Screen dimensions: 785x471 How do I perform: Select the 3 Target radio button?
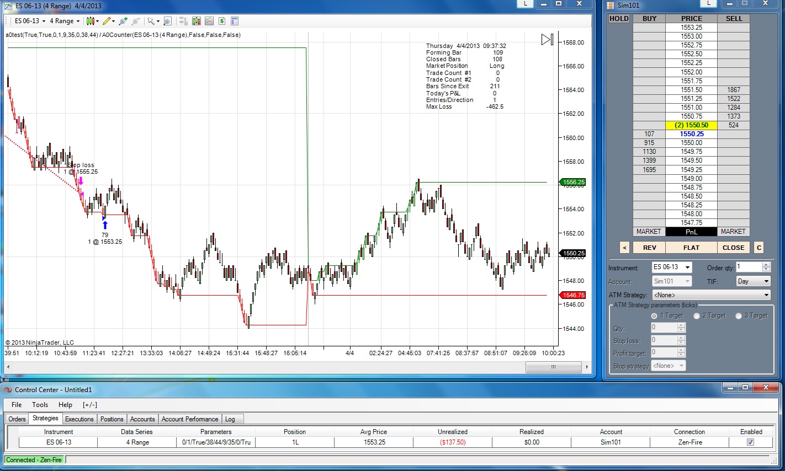point(739,316)
